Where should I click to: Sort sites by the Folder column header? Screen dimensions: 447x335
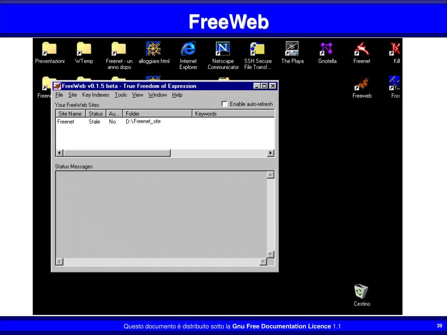point(157,114)
